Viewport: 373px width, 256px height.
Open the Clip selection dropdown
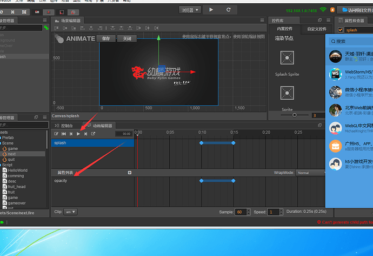tap(70, 212)
